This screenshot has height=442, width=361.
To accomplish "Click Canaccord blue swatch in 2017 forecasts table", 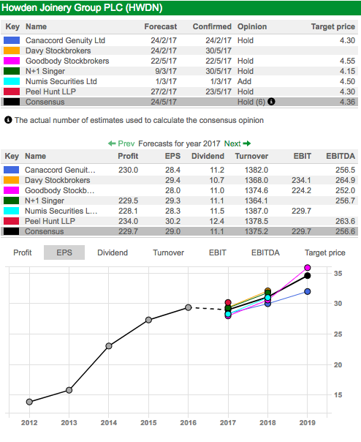I will coord(11,170).
